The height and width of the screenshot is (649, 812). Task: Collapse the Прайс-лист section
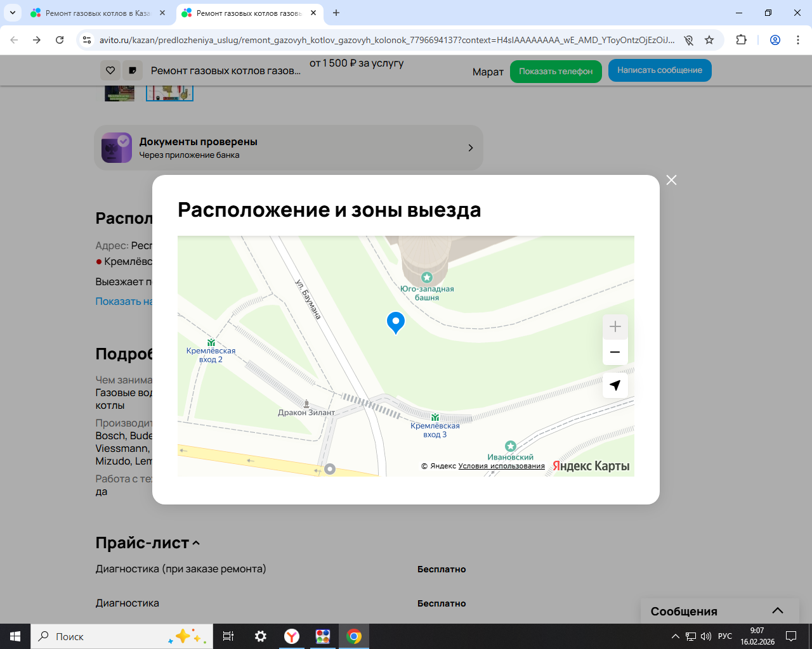tap(196, 543)
